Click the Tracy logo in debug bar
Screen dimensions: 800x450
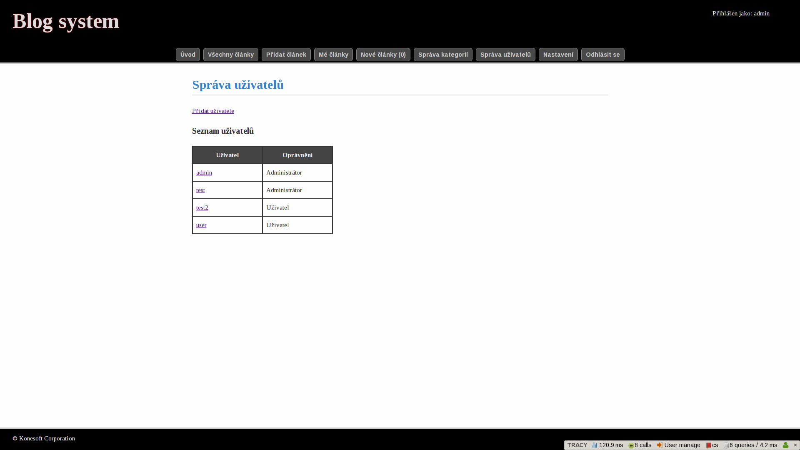click(x=577, y=445)
